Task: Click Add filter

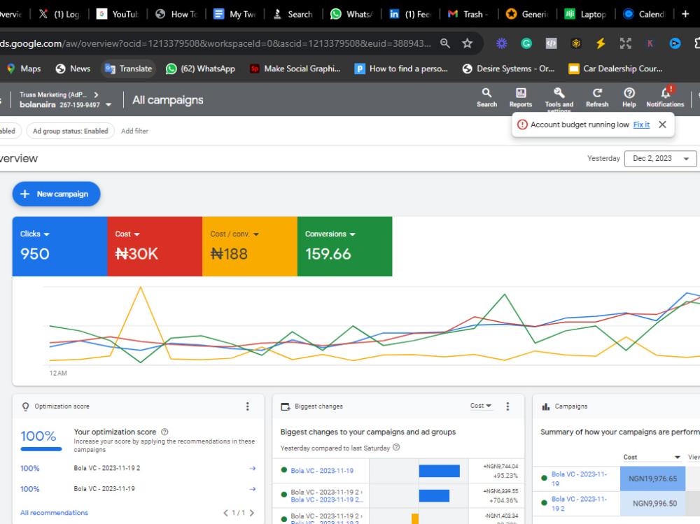Action: click(x=134, y=131)
